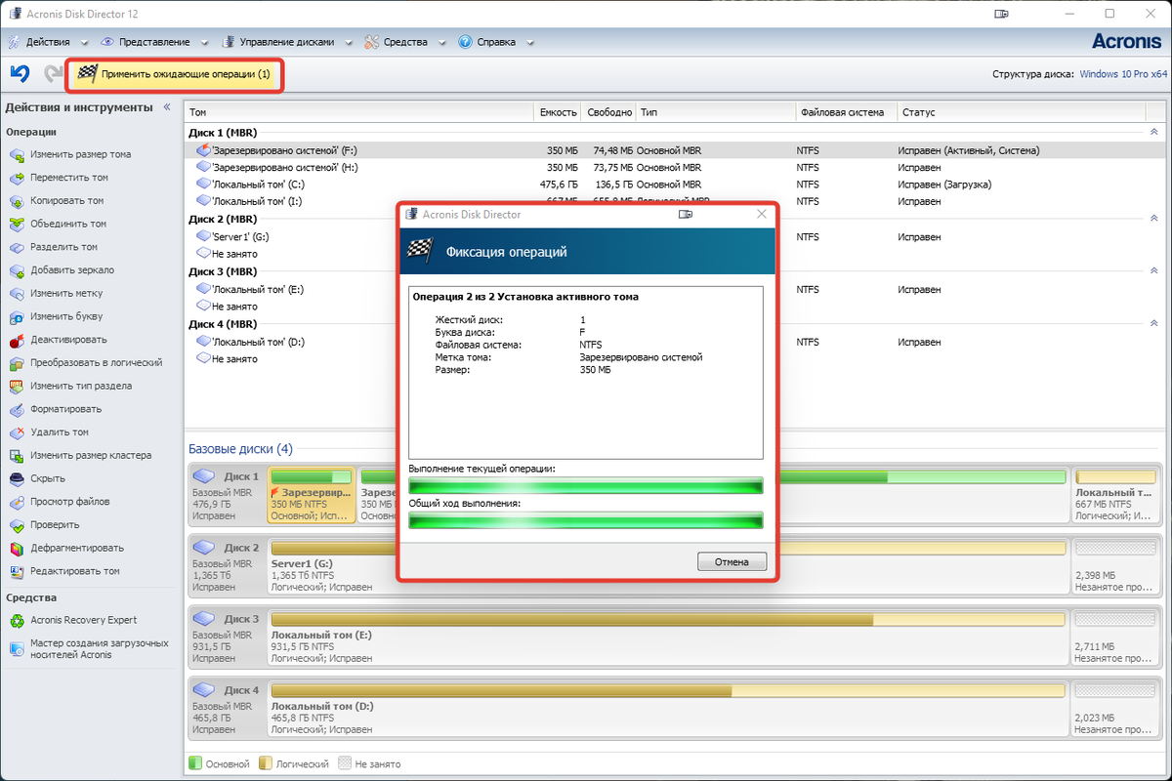Image resolution: width=1172 pixels, height=781 pixels.
Task: Collapse the Диск 1 (MBR) group chevron
Action: 1153,132
